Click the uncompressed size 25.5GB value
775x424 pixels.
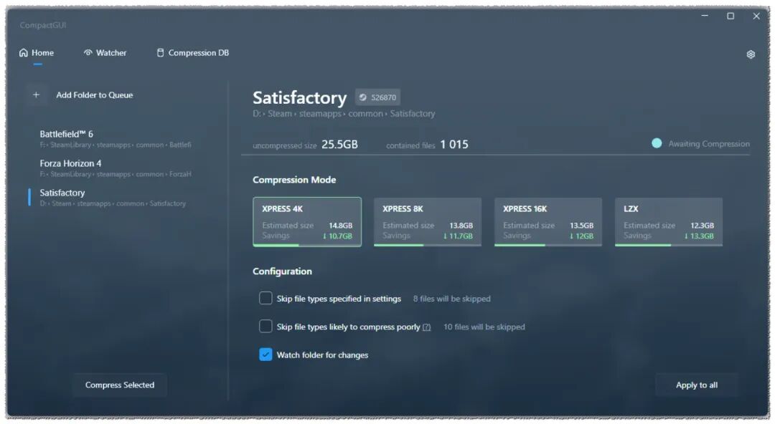[339, 144]
